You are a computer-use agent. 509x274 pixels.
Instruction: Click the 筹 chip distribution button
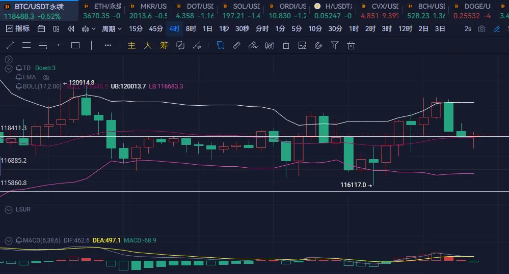click(164, 45)
